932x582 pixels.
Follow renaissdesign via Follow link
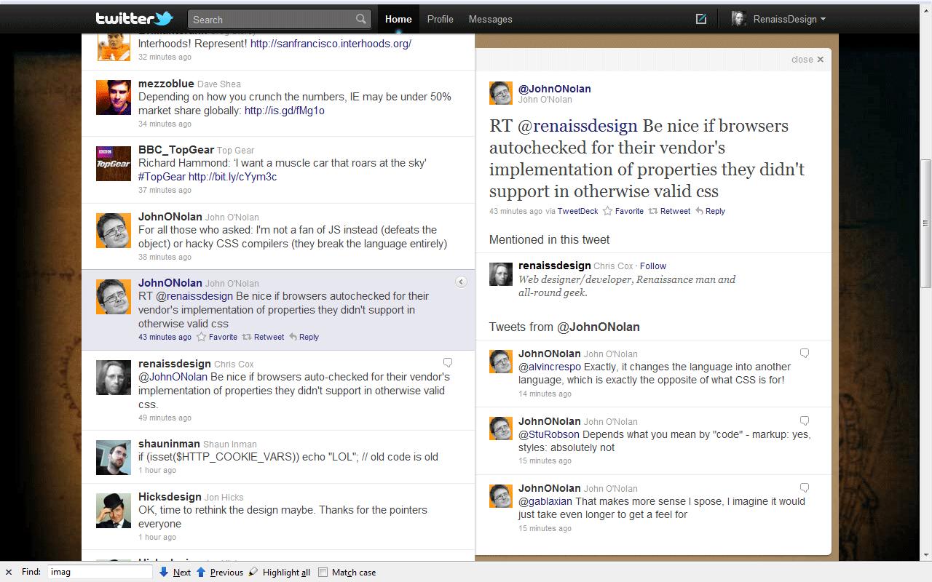coord(653,266)
